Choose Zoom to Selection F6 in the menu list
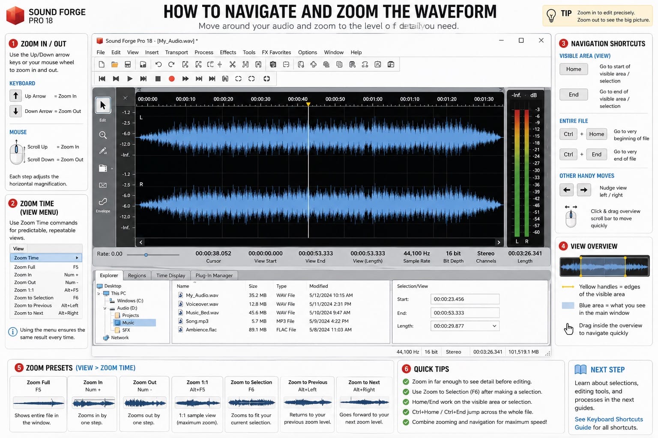658x438 pixels. [x=46, y=298]
